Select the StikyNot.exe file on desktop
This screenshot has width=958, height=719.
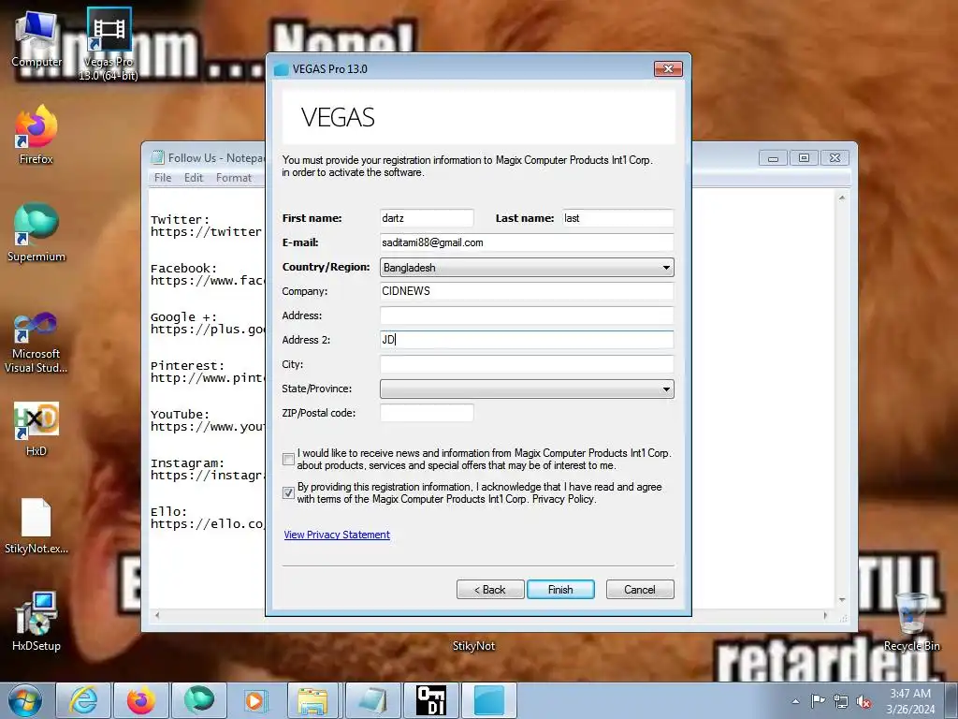36,526
